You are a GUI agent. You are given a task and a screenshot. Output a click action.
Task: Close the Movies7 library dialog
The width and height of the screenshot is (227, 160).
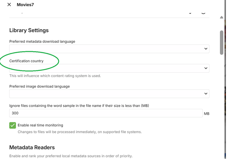pos(9,5)
